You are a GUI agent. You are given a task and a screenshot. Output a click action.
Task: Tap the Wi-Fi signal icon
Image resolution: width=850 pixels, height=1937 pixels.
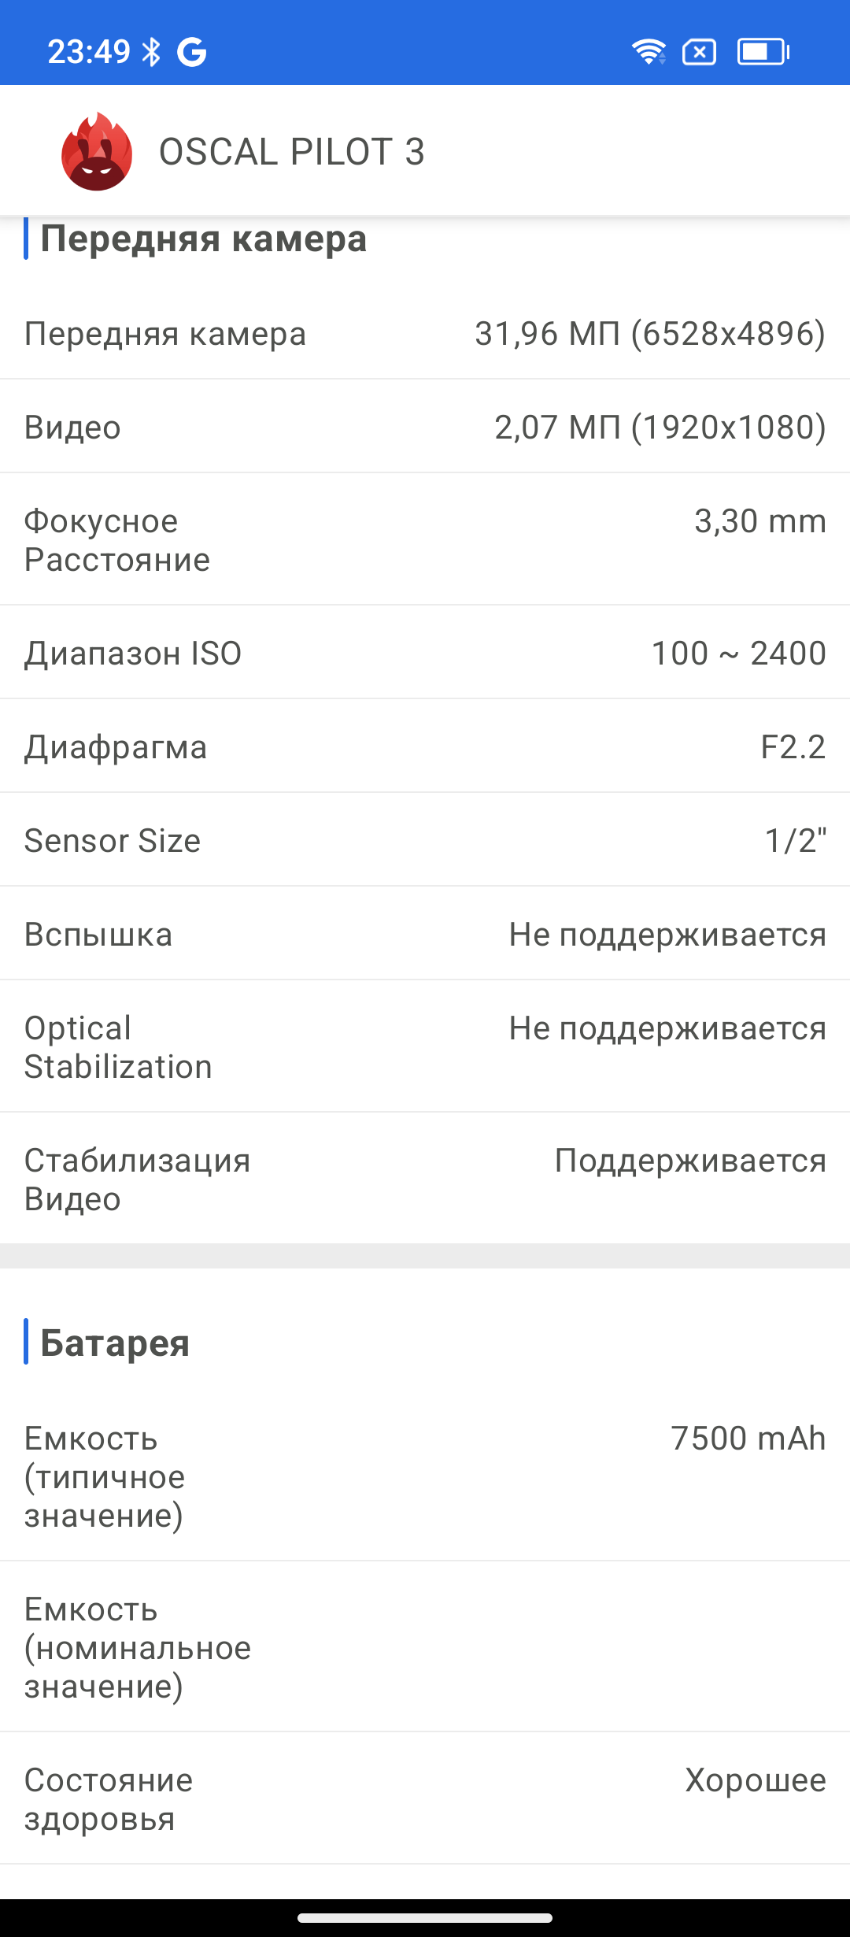649,52
